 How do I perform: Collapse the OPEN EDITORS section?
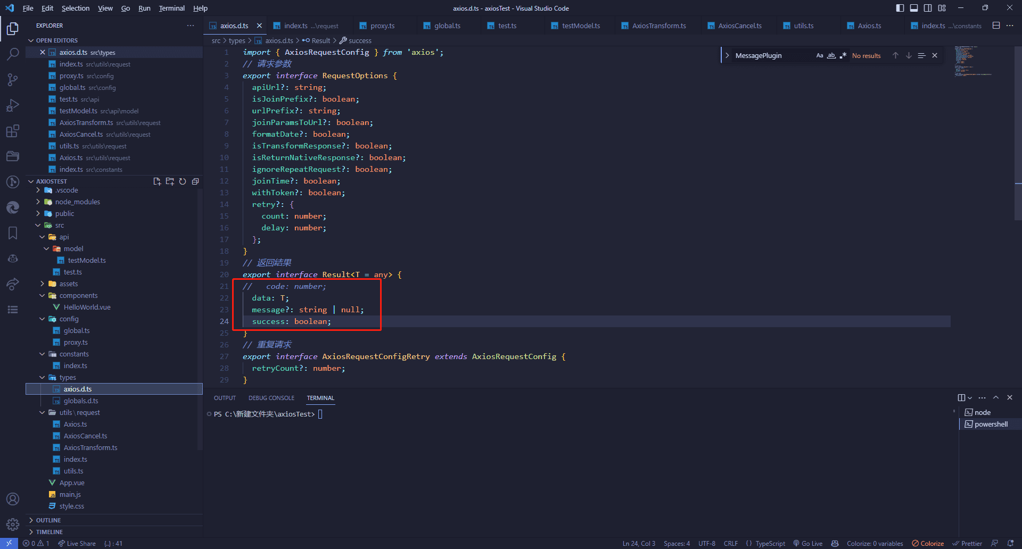pos(31,40)
